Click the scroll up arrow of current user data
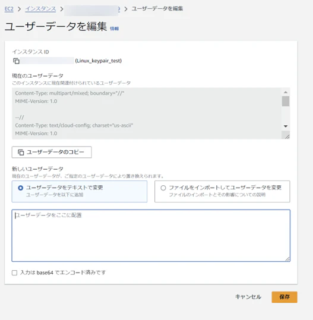 tap(286, 92)
